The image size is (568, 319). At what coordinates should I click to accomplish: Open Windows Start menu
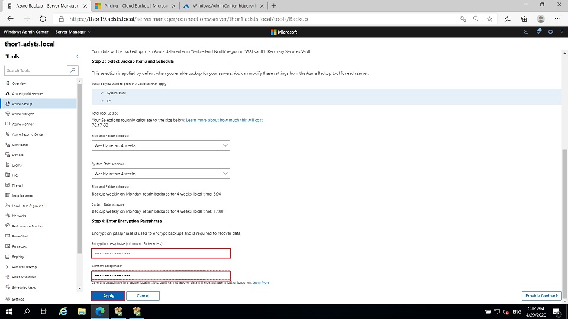click(x=9, y=312)
